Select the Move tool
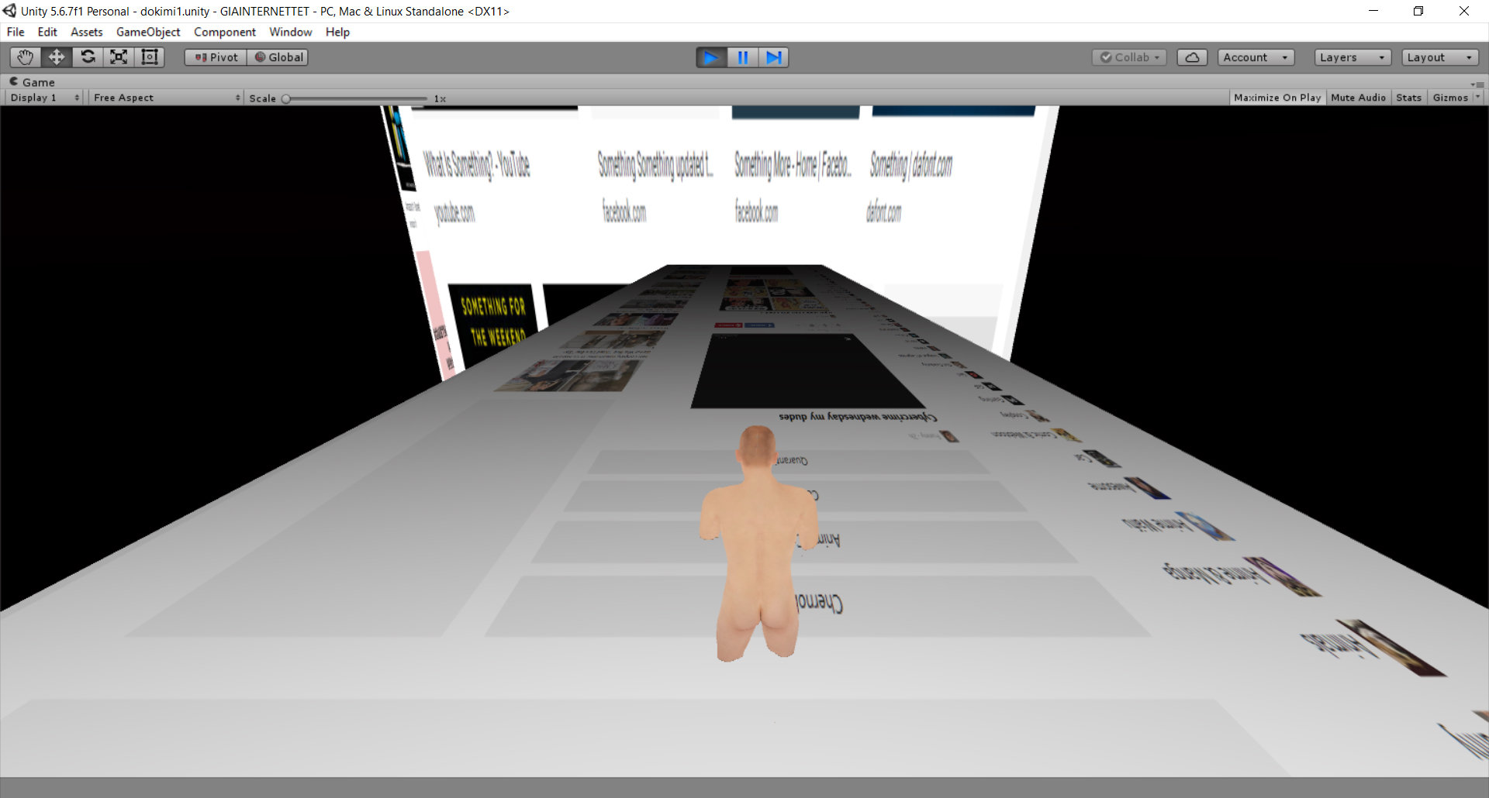This screenshot has height=798, width=1489. 57,57
